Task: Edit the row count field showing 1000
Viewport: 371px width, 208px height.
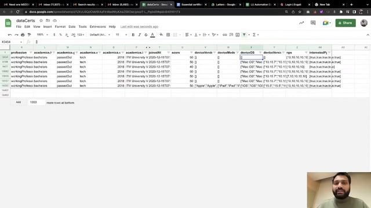Action: 36,102
